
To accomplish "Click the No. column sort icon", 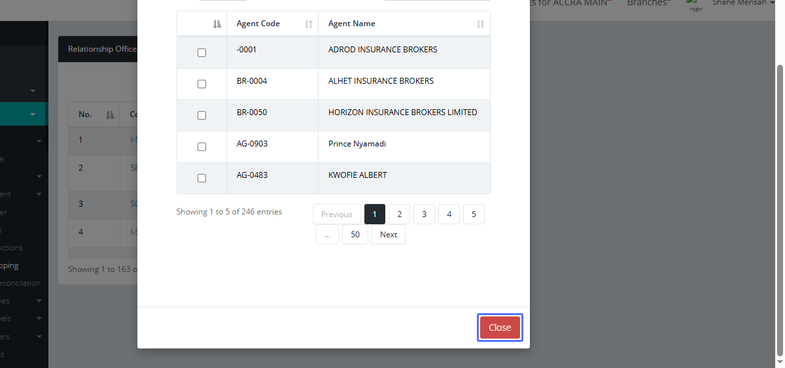I will pos(110,114).
